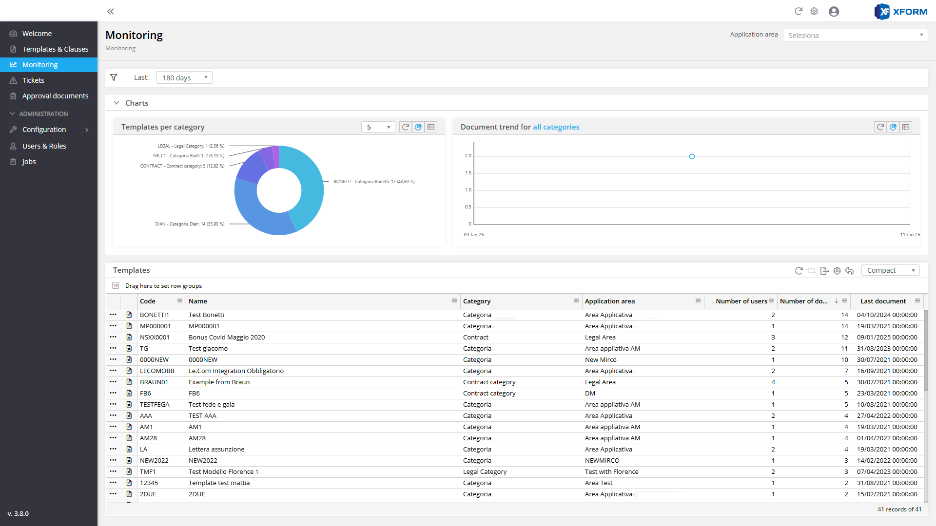Open row actions menu for NSXX0001

point(113,337)
